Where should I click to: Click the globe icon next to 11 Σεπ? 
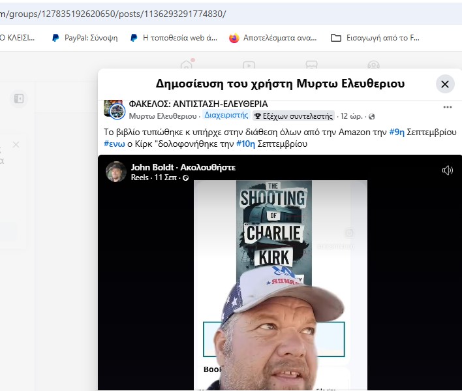pos(185,178)
